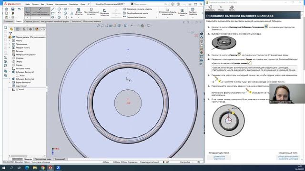Expand the Бобышка-Вытянуть2 node

(10, 79)
